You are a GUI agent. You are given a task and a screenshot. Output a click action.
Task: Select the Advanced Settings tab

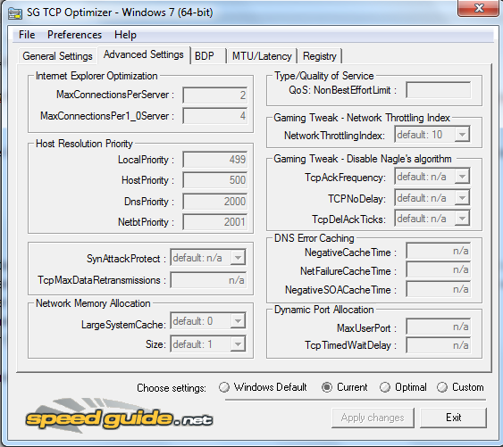point(143,54)
